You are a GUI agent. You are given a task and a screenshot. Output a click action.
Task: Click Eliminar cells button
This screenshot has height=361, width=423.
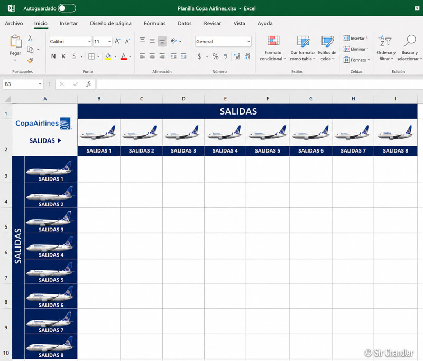click(x=355, y=49)
